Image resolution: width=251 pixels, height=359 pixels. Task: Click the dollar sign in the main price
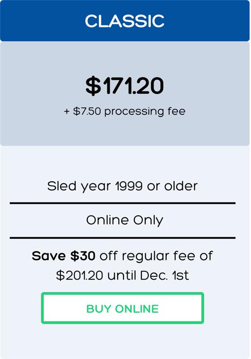(93, 86)
